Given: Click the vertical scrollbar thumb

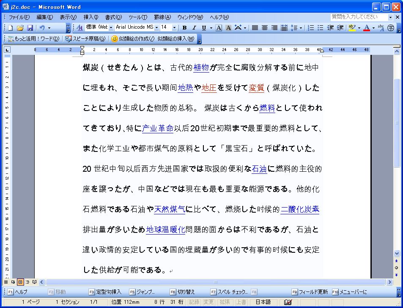Looking at the screenshot, I should click(397, 123).
